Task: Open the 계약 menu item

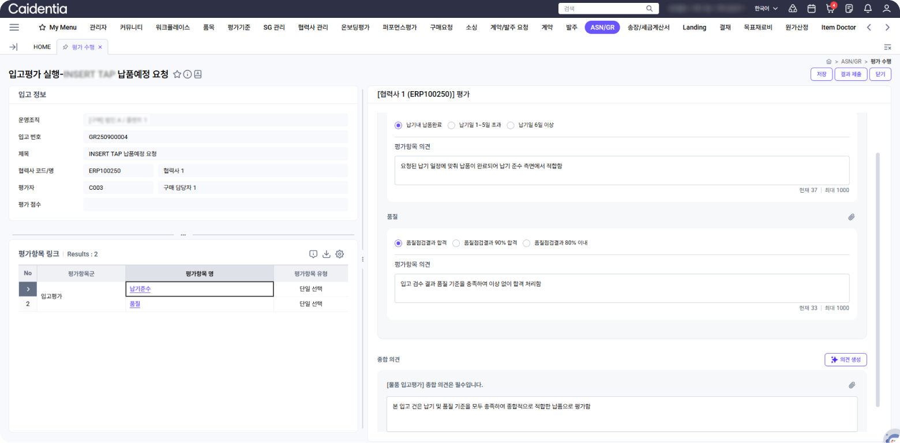Action: coord(547,27)
